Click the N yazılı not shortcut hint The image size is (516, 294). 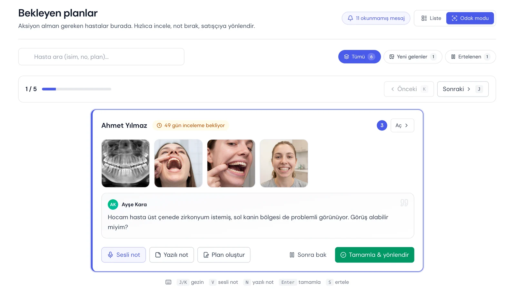click(x=258, y=282)
